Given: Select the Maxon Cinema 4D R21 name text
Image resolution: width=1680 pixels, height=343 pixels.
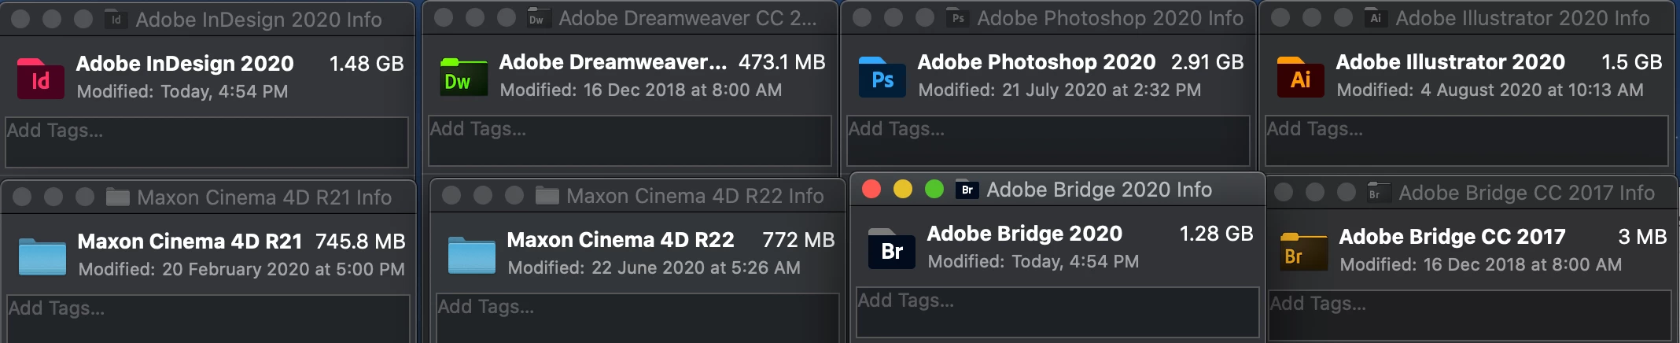Looking at the screenshot, I should 190,242.
